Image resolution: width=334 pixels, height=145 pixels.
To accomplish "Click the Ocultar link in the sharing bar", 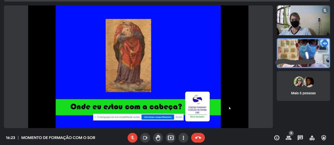I will (x=179, y=117).
